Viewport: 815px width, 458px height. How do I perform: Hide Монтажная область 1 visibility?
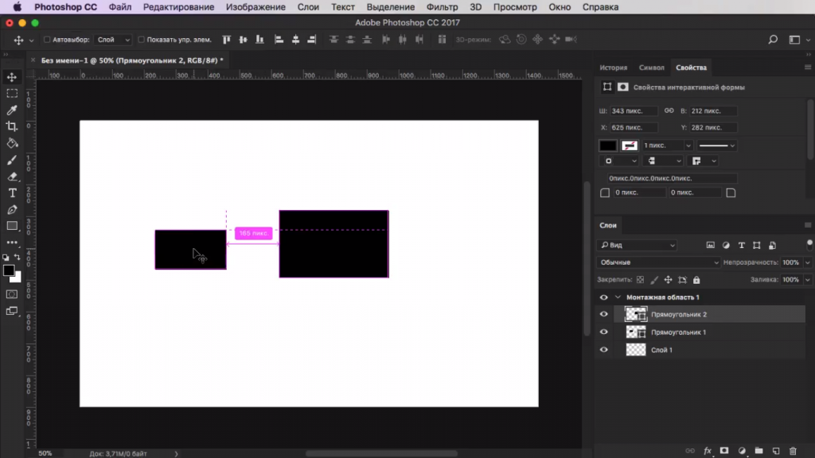click(603, 297)
